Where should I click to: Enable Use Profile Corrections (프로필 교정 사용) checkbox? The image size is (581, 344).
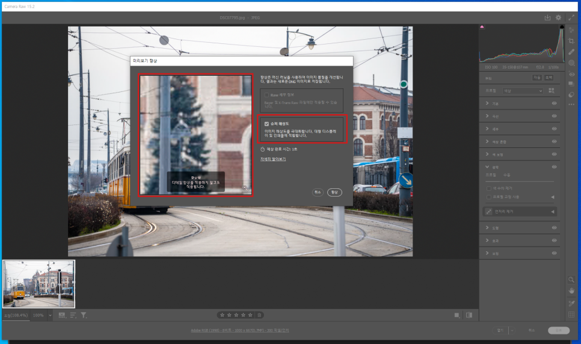[x=489, y=197]
